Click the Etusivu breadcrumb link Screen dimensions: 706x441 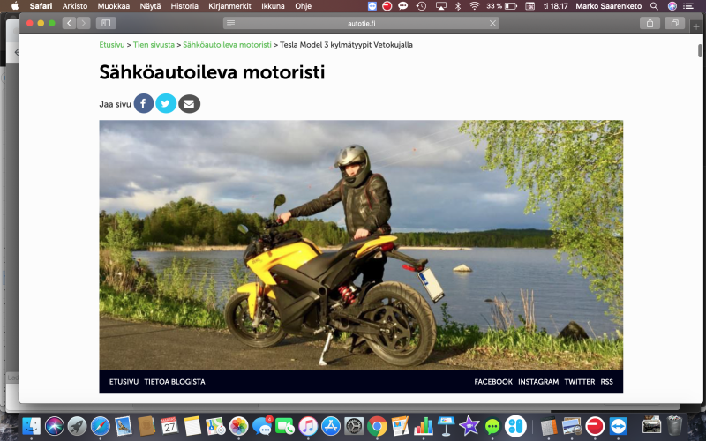[111, 44]
